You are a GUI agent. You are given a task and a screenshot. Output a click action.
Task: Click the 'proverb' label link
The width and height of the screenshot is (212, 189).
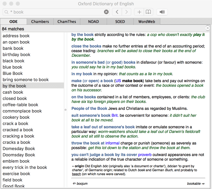click(145, 155)
